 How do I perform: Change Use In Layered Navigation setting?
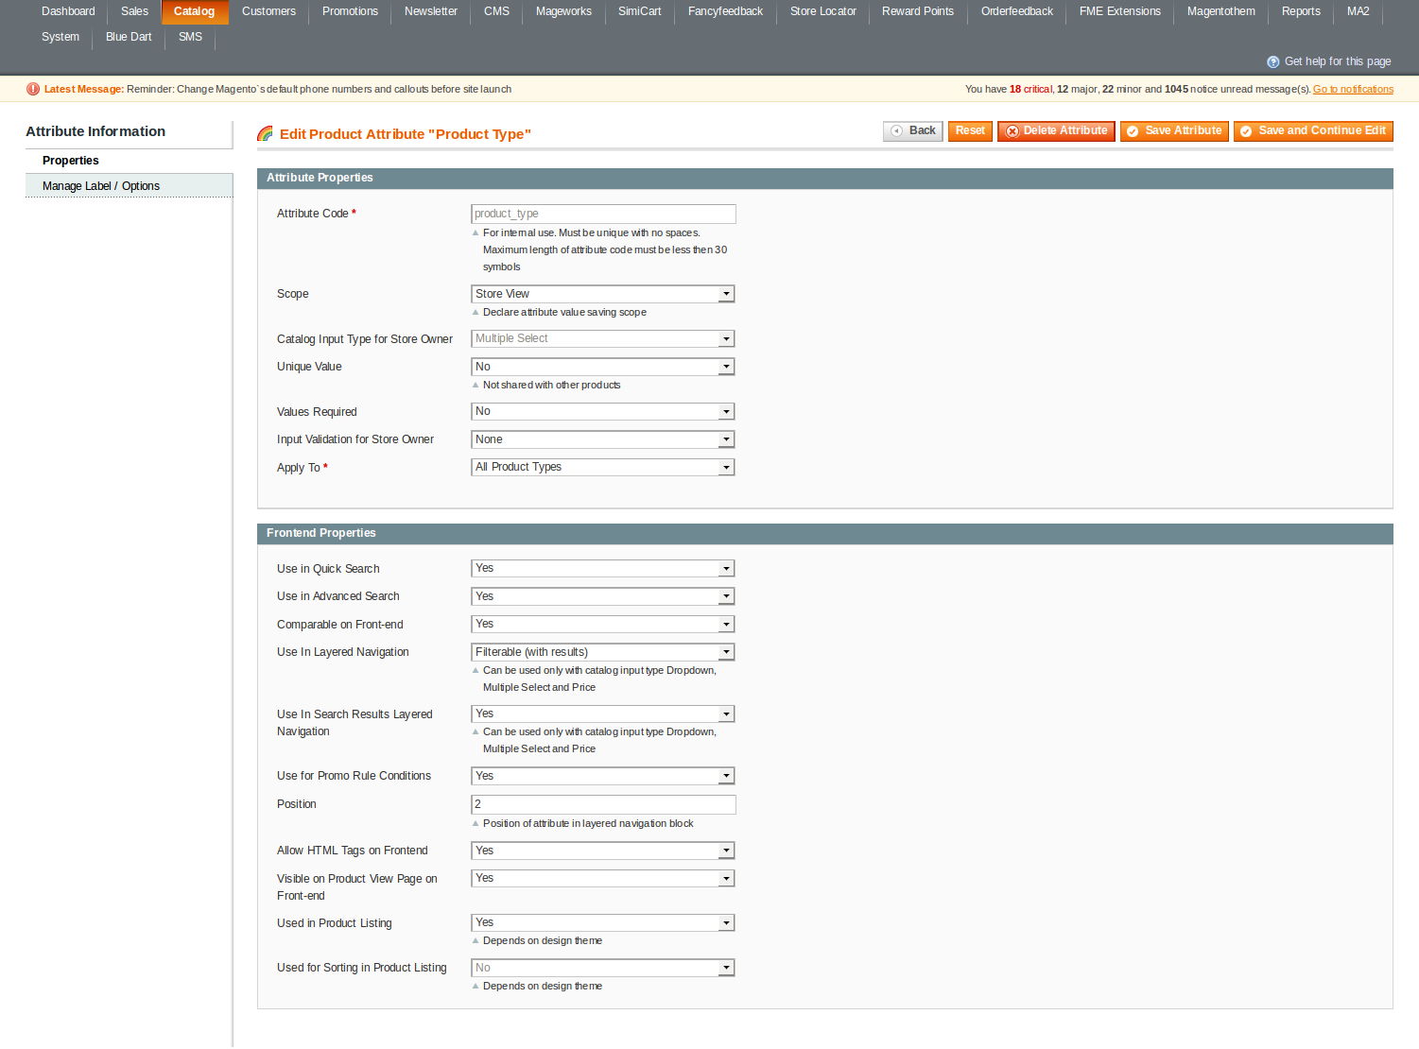pos(602,653)
